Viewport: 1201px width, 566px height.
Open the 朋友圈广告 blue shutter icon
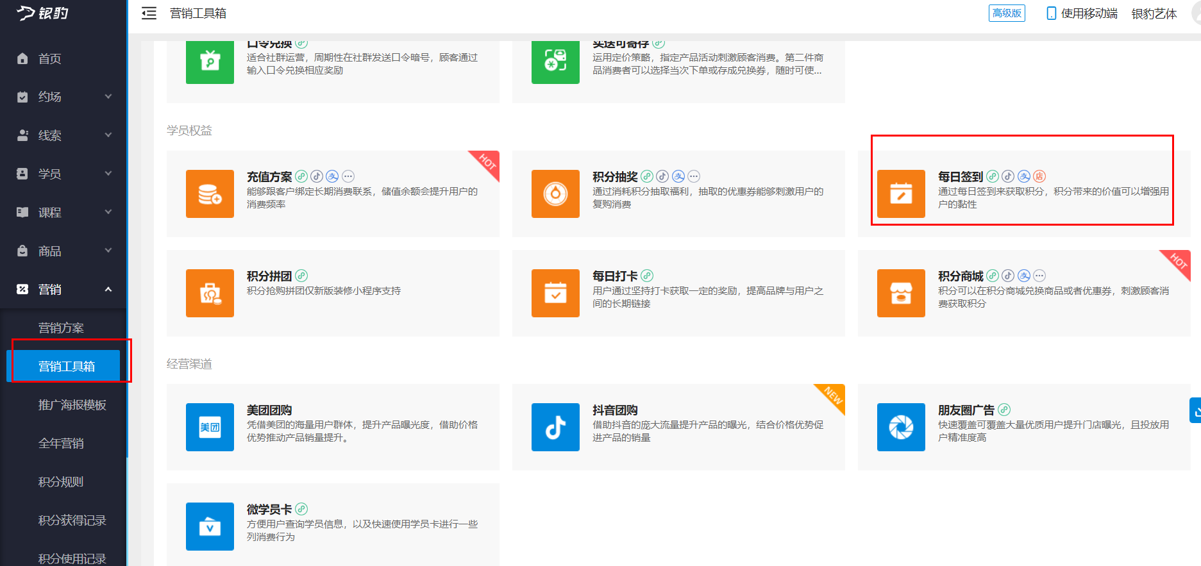click(x=901, y=427)
